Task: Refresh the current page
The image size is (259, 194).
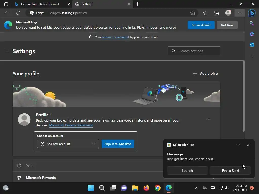Action: click(x=18, y=13)
